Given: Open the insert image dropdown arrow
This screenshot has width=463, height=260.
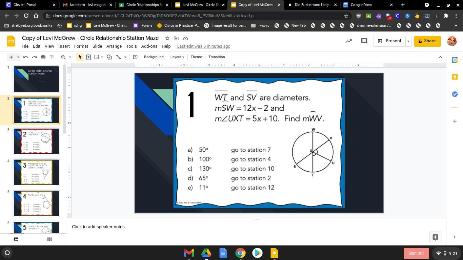Looking at the screenshot, I should 102,57.
